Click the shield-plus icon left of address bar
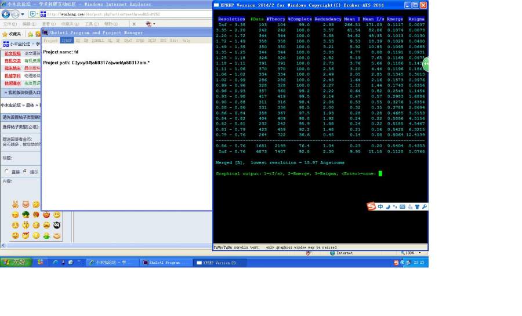 (x=32, y=14)
